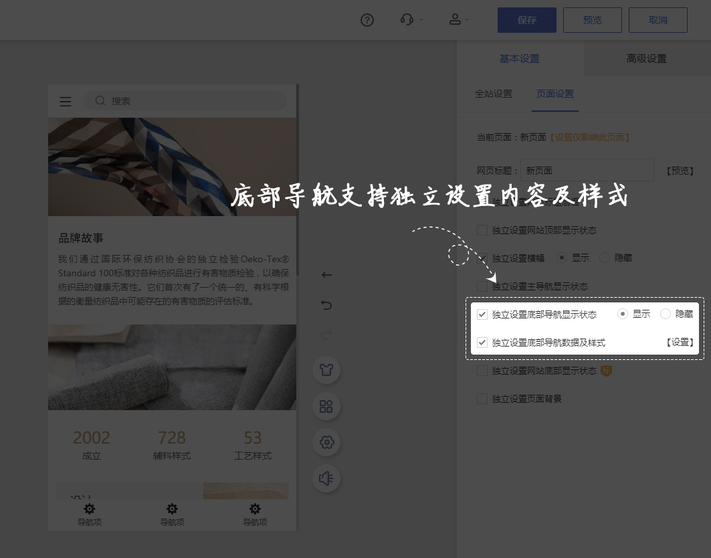The width and height of the screenshot is (711, 558).
Task: Click the search magnifier icon in preview
Action: tap(100, 101)
